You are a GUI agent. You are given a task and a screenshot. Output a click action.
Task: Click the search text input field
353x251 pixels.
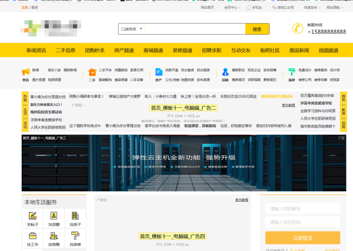pyautogui.click(x=195, y=29)
